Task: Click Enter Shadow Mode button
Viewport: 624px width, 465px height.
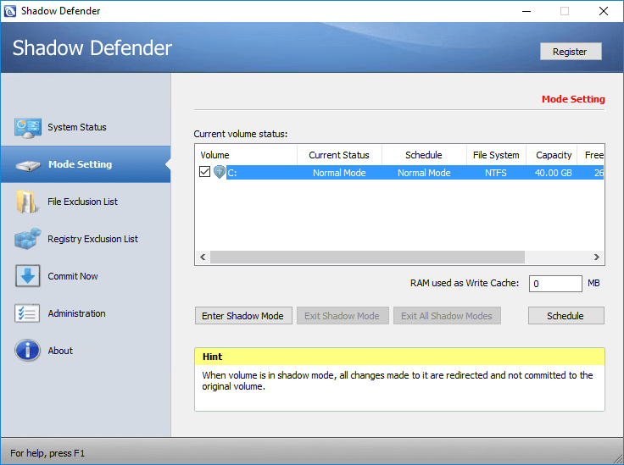Action: coord(243,316)
